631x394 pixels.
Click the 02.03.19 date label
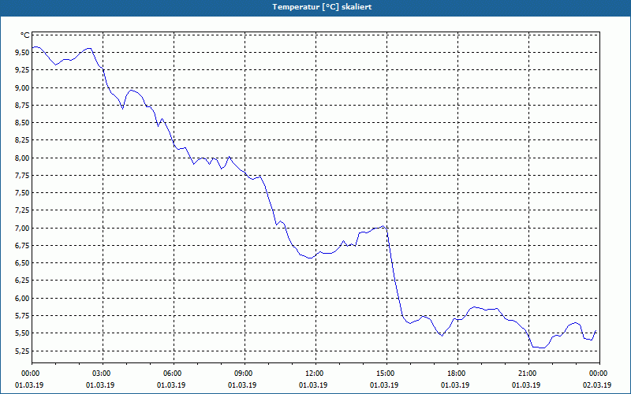click(x=597, y=385)
